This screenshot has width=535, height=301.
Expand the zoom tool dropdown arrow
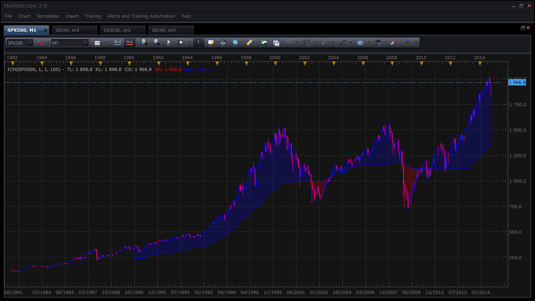[190, 43]
